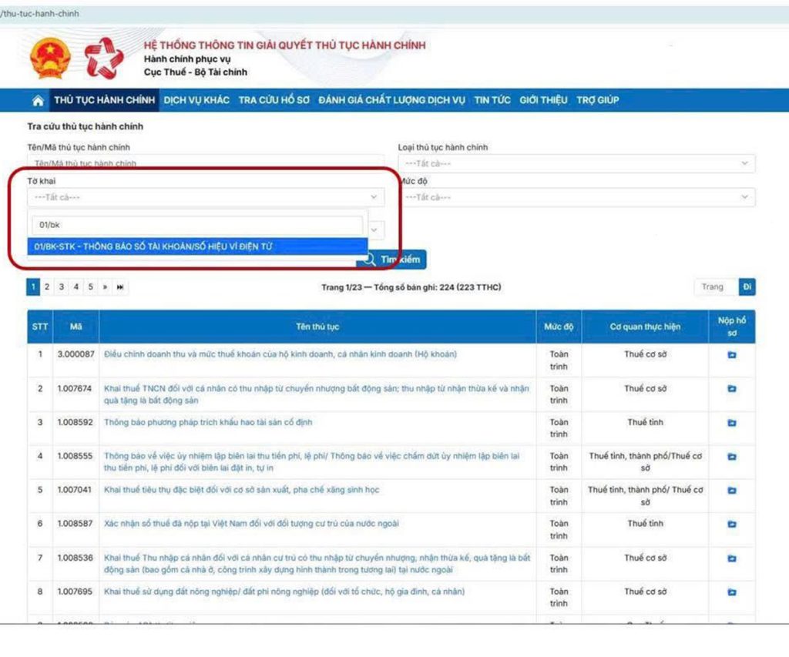Open the Loại thủ tục hành chính dropdown
Image resolution: width=789 pixels, height=657 pixels.
coord(576,164)
